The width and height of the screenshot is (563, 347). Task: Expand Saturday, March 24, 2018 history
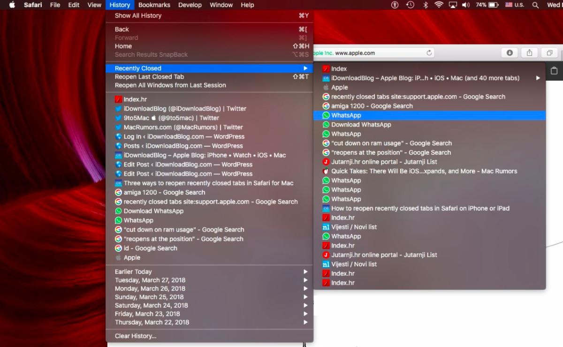tap(210, 305)
